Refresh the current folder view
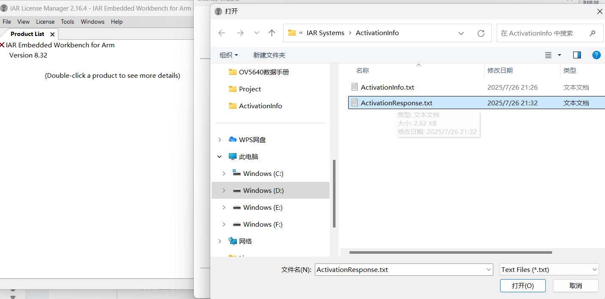The image size is (605, 299). click(x=481, y=33)
